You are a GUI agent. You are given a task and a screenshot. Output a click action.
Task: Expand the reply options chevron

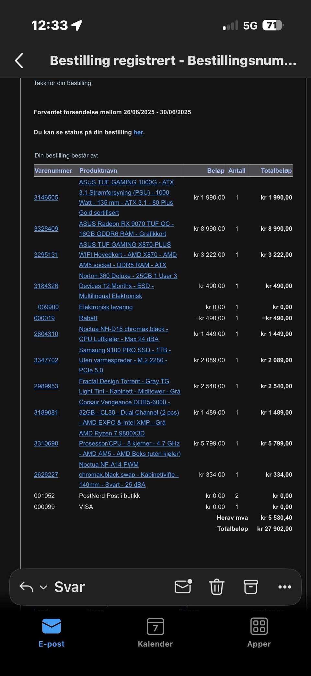pos(43,587)
